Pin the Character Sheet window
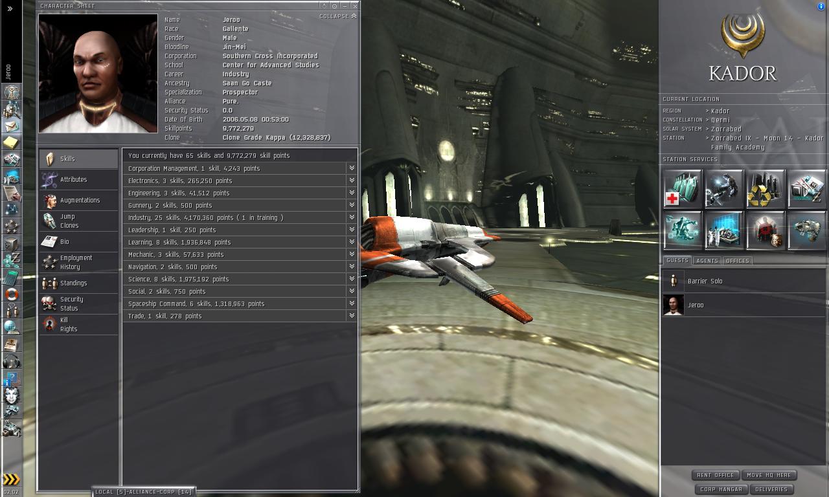 point(324,6)
